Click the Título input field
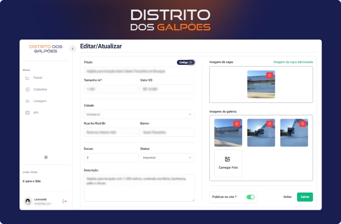 pos(139,71)
